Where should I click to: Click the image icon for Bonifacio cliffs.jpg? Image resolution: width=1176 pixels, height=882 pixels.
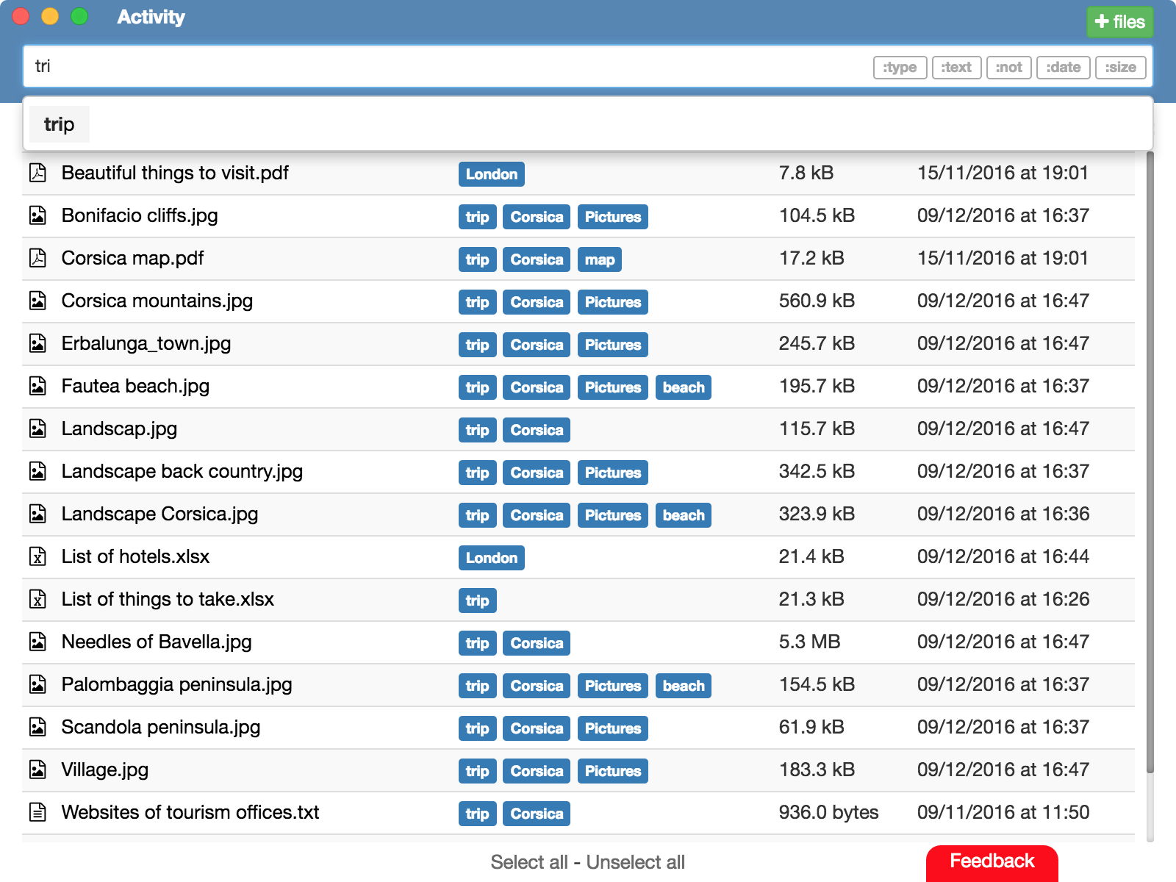(38, 215)
